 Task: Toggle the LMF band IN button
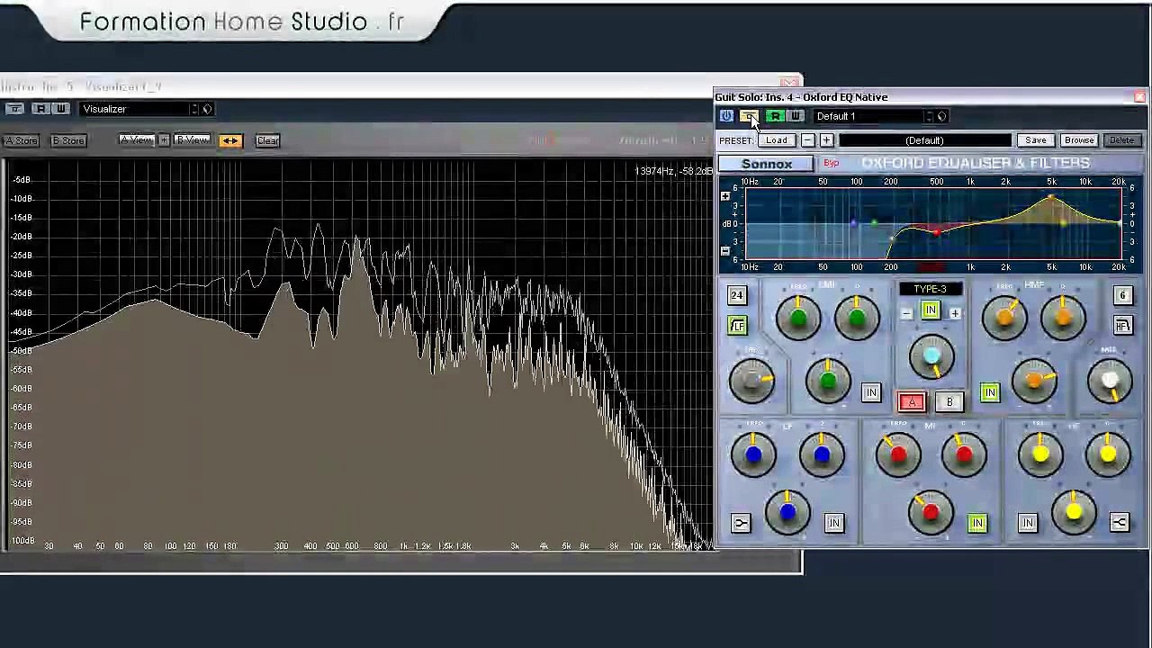tap(870, 392)
